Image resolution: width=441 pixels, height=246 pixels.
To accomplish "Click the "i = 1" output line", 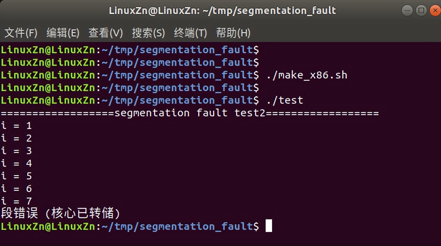I will click(16, 125).
